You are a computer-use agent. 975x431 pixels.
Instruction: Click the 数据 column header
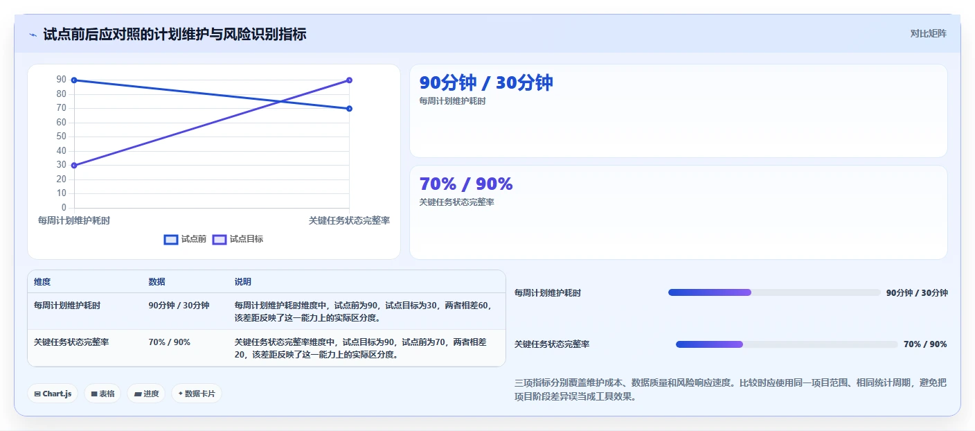point(156,282)
